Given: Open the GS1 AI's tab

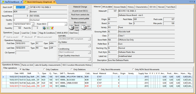Looking at the screenshot, I should point(153,7).
